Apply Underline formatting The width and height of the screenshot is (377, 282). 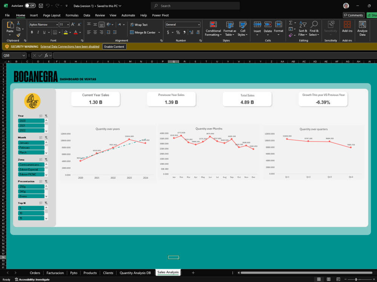point(44,32)
